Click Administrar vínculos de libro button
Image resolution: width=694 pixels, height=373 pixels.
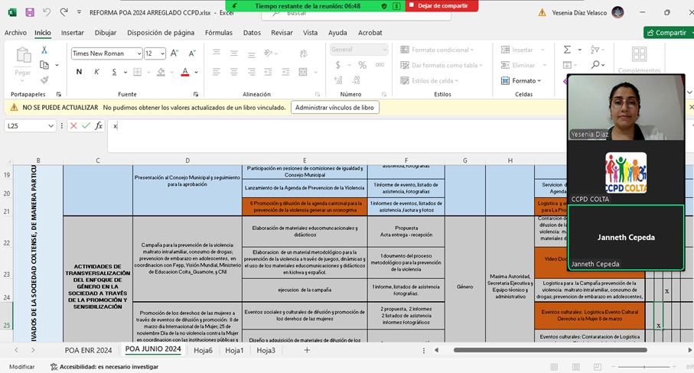tap(334, 108)
